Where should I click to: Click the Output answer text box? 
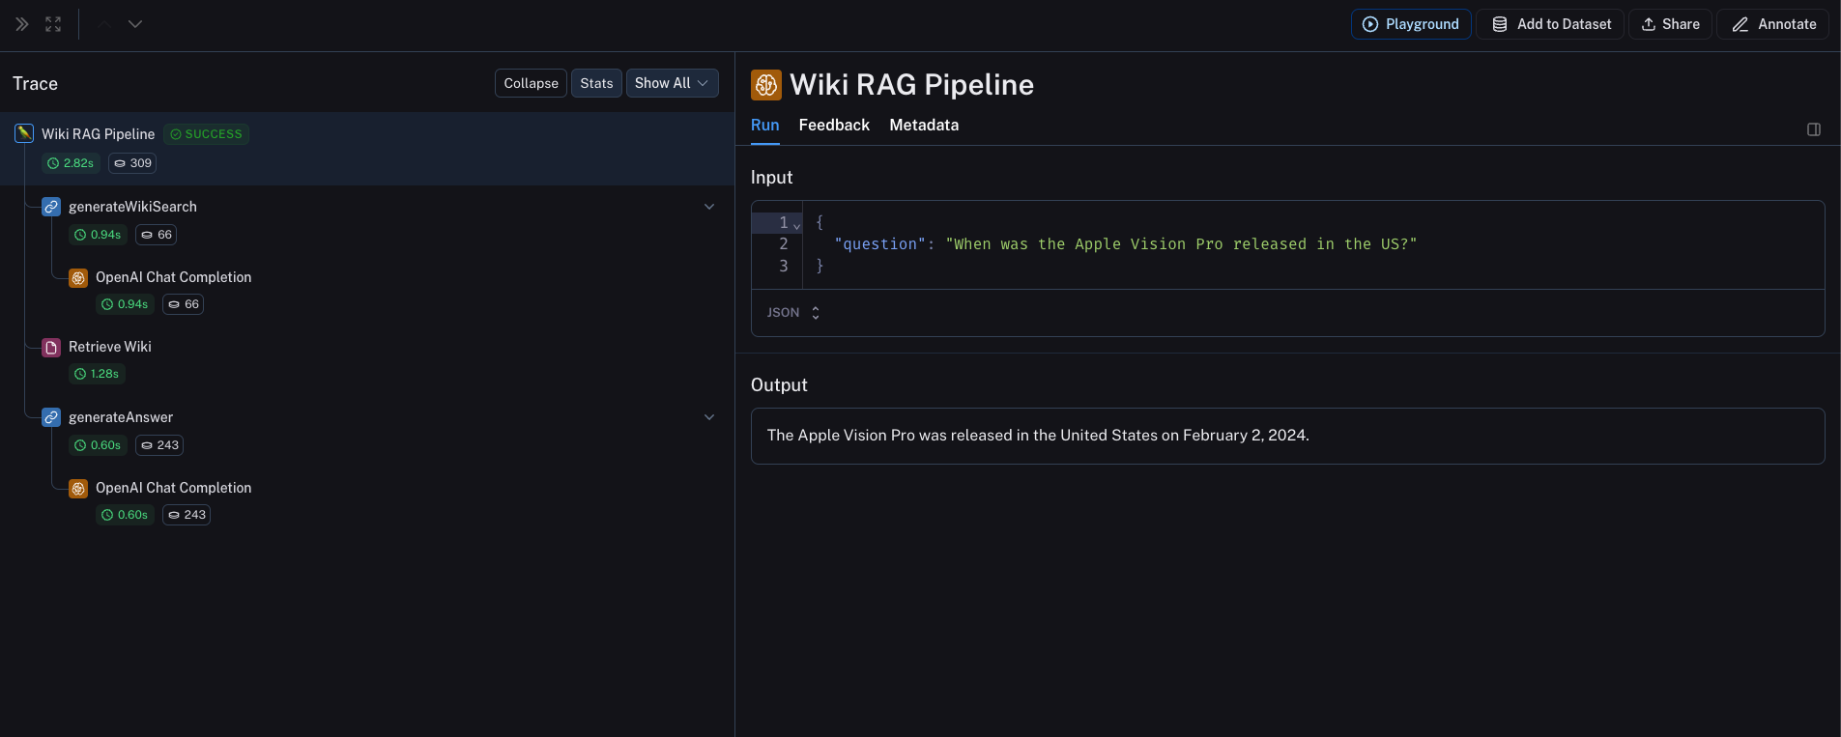(x=1288, y=436)
